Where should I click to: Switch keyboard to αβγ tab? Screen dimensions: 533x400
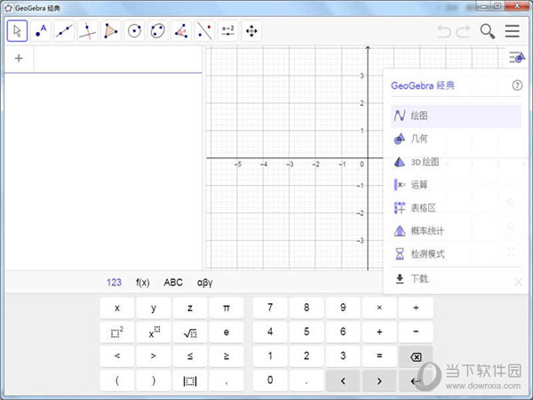(x=204, y=283)
